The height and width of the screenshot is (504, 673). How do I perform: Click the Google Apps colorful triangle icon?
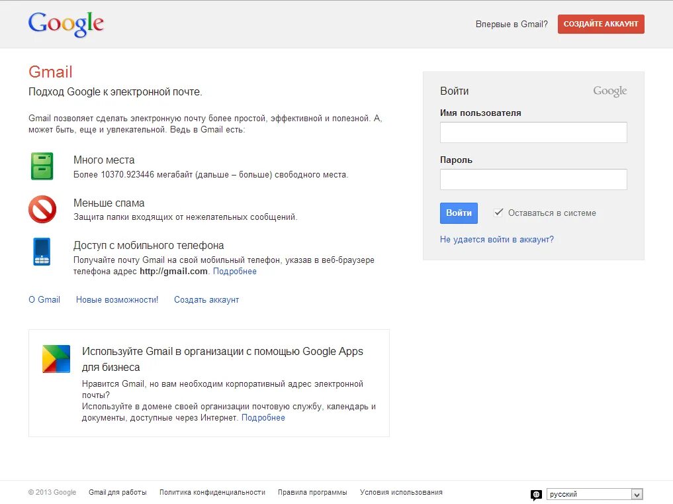(56, 358)
